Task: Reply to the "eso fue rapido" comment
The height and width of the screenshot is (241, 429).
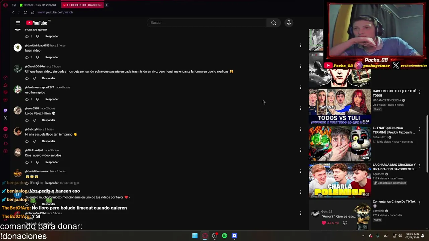Action: (52, 99)
